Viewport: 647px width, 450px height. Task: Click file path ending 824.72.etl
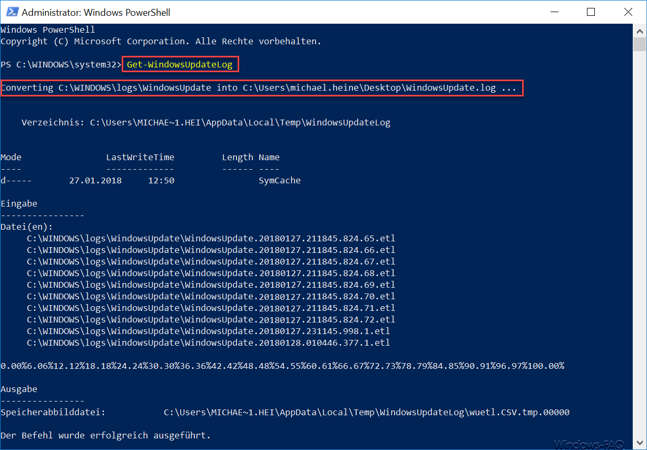[211, 319]
